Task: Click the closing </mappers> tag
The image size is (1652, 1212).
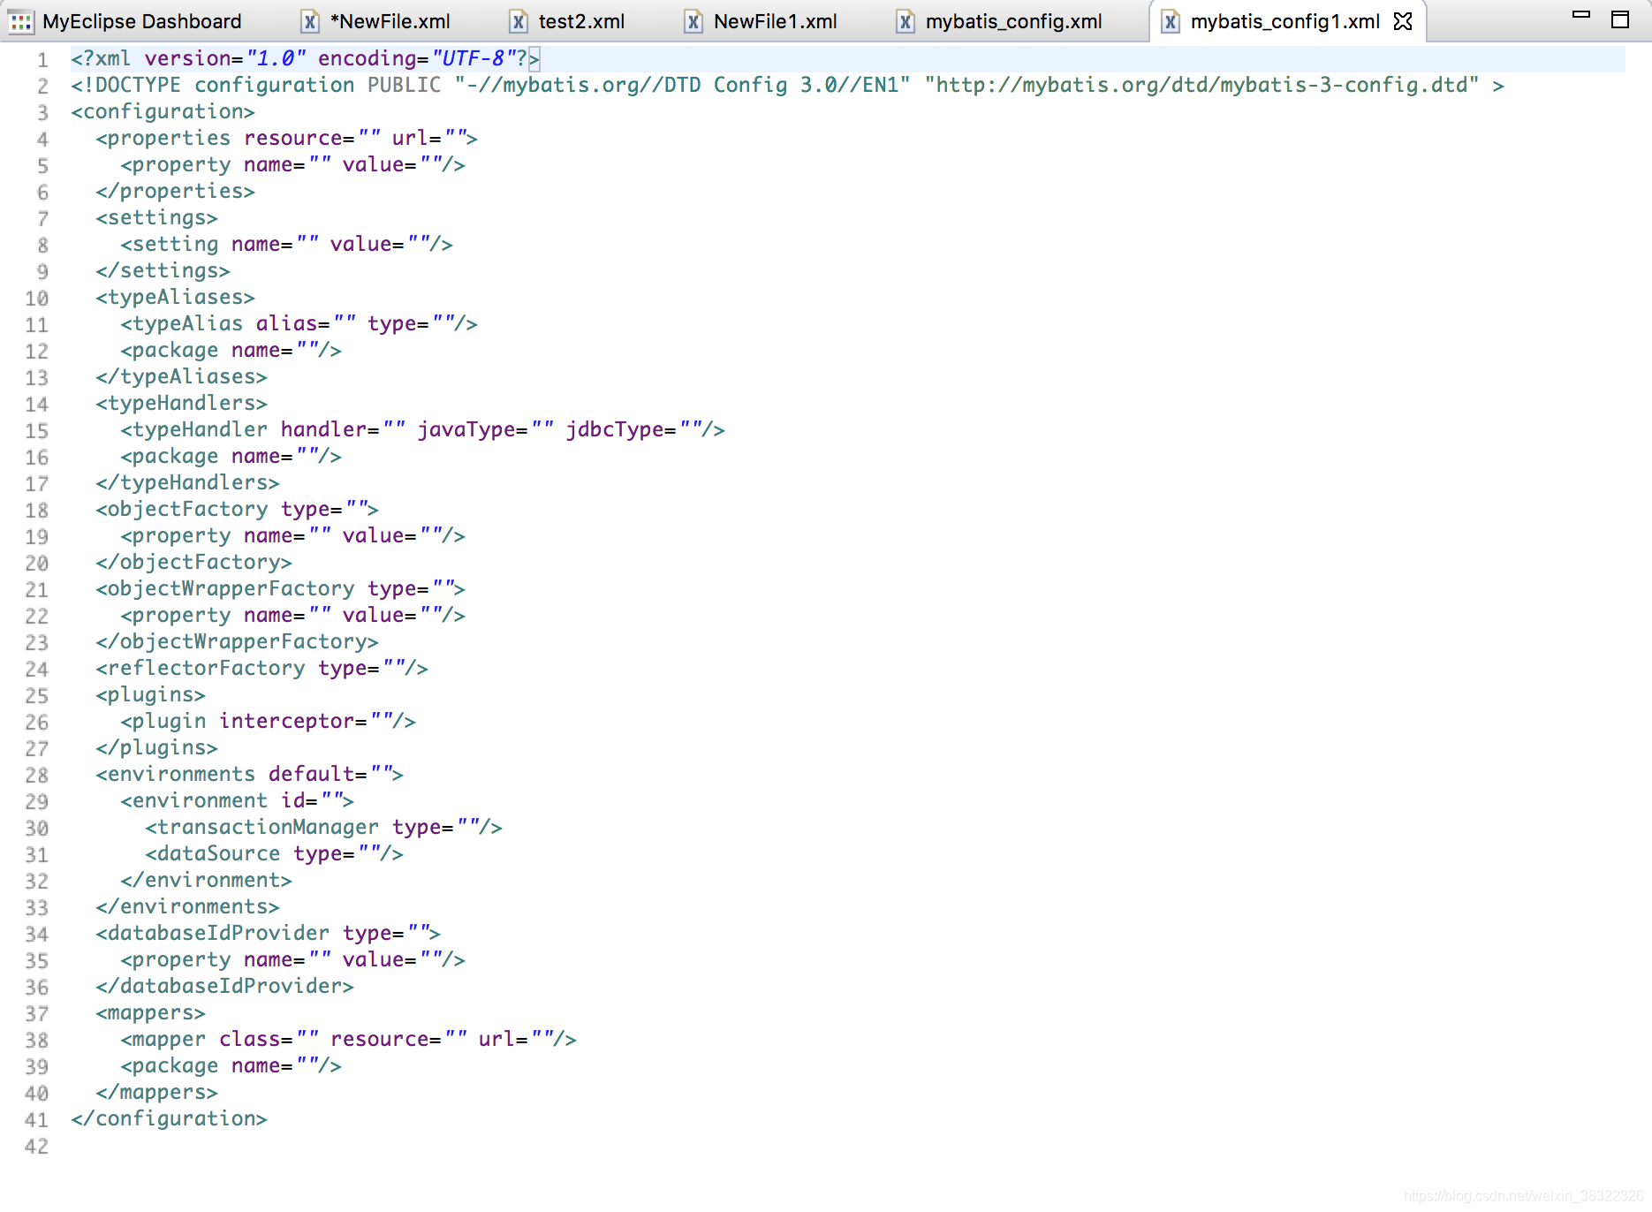Action: [x=156, y=1093]
